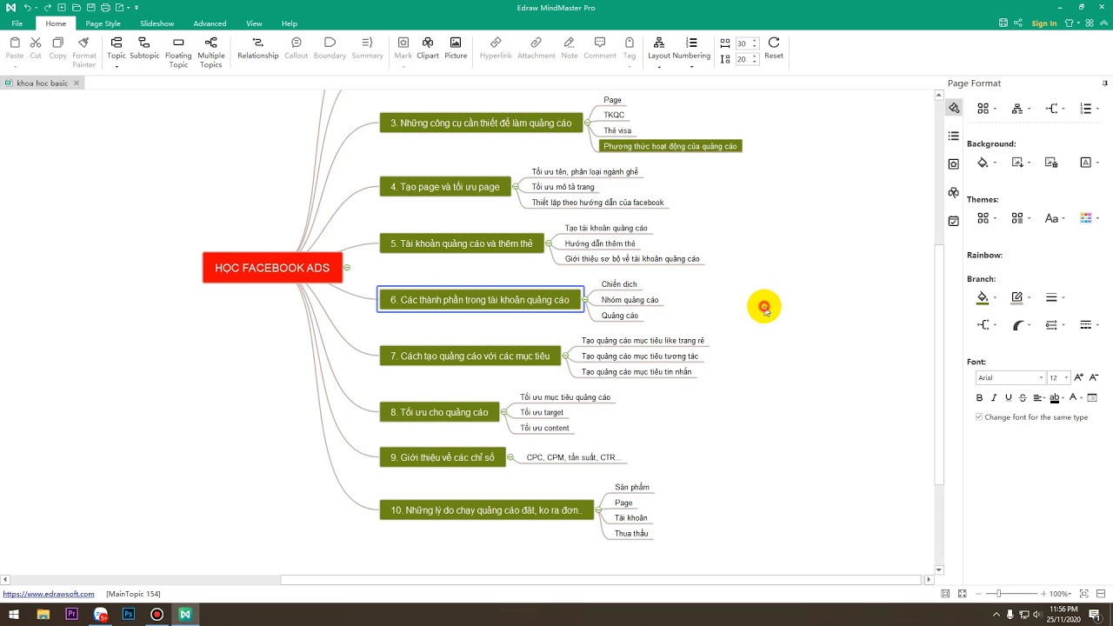Image resolution: width=1113 pixels, height=626 pixels.
Task: Collapse branch of topic 8 Tối ưu cho quảng cáo
Action: pos(503,412)
